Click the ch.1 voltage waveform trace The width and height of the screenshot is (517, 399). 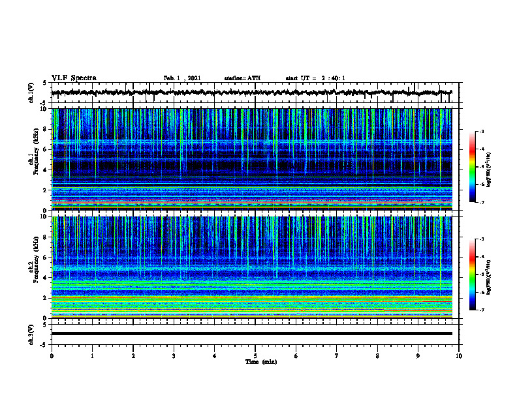click(x=251, y=93)
